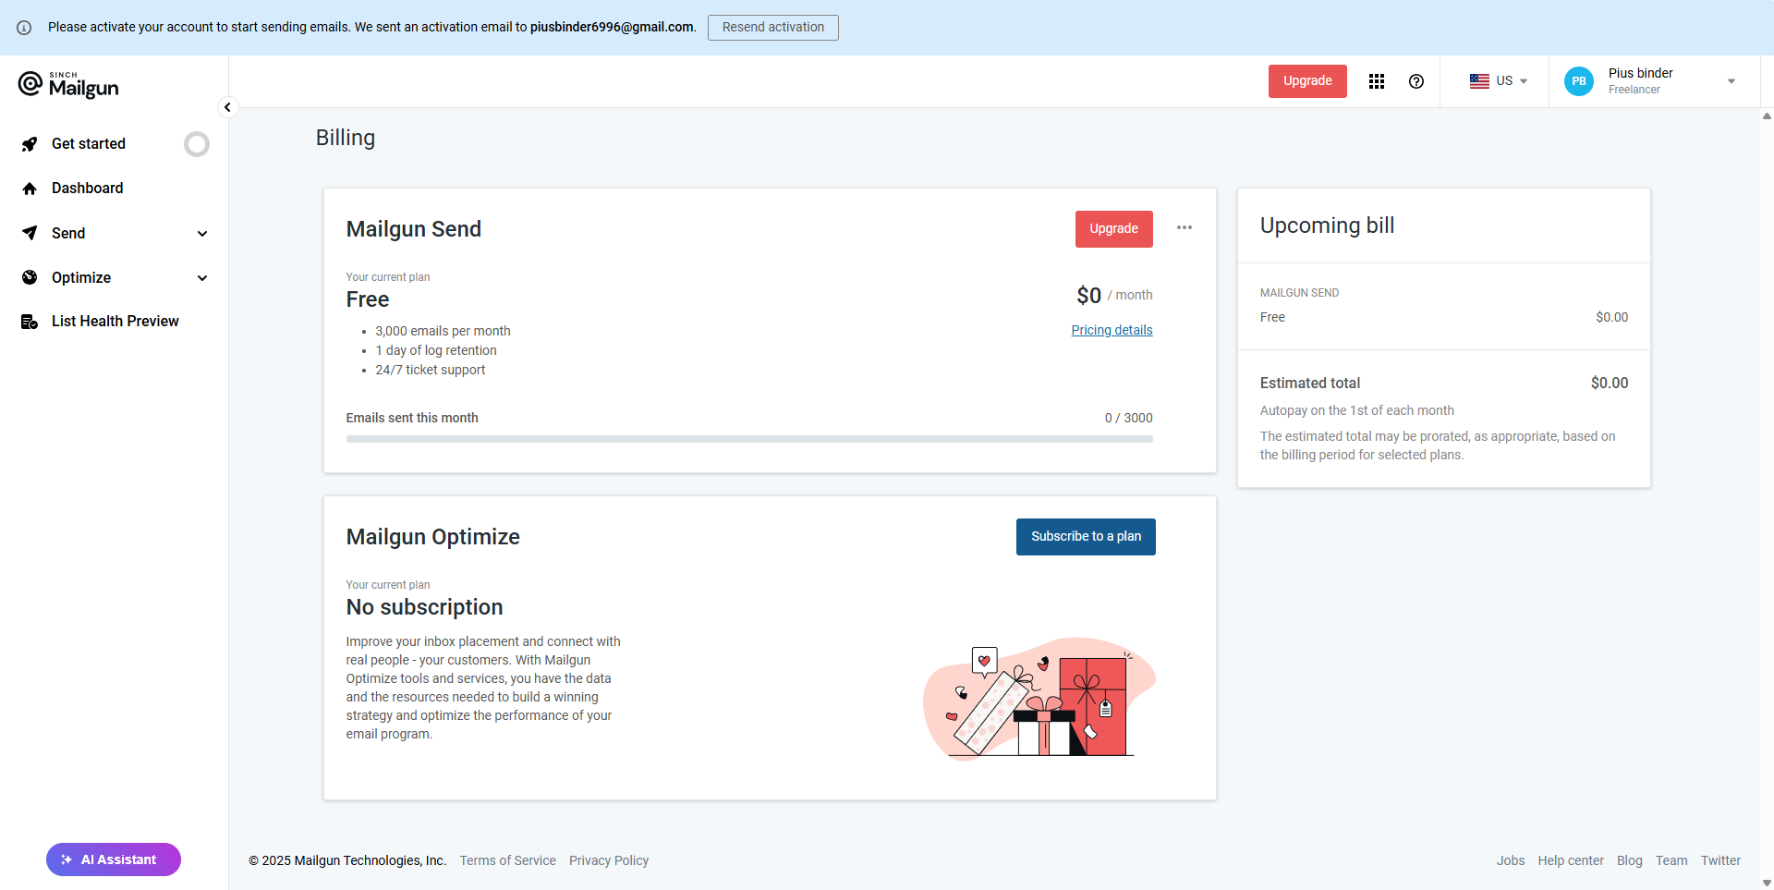Image resolution: width=1774 pixels, height=890 pixels.
Task: Click the PB profile avatar
Action: point(1579,81)
